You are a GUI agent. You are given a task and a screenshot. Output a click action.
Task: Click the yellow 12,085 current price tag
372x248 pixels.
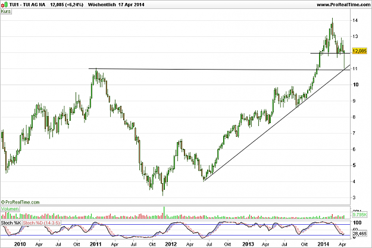pos(360,51)
